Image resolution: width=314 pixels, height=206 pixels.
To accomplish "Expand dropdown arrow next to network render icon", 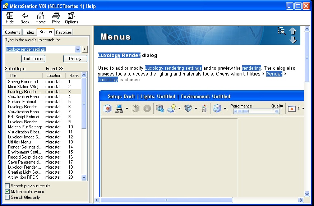I will [127, 109].
